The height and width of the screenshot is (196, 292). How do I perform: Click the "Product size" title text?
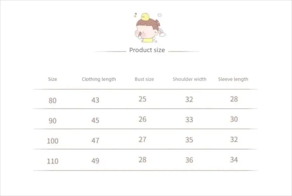click(x=147, y=50)
